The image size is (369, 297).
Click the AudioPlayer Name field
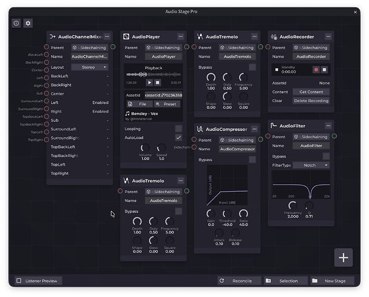[164, 56]
